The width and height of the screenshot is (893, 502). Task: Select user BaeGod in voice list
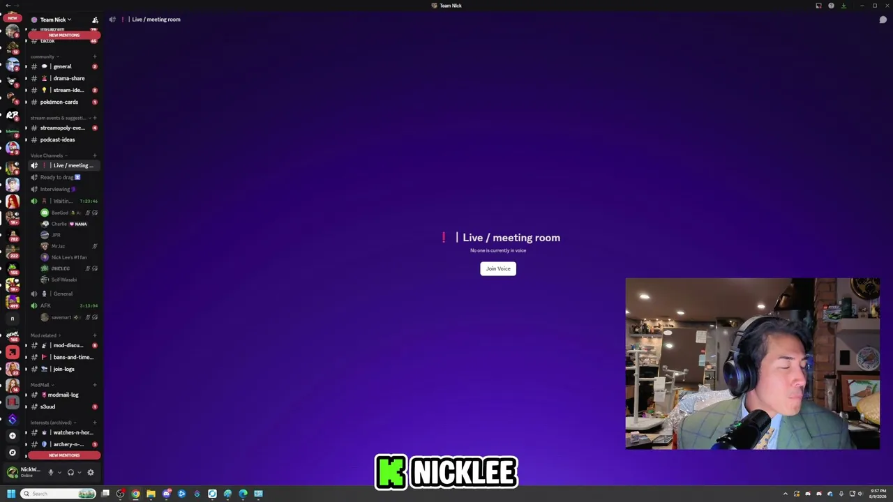69,213
